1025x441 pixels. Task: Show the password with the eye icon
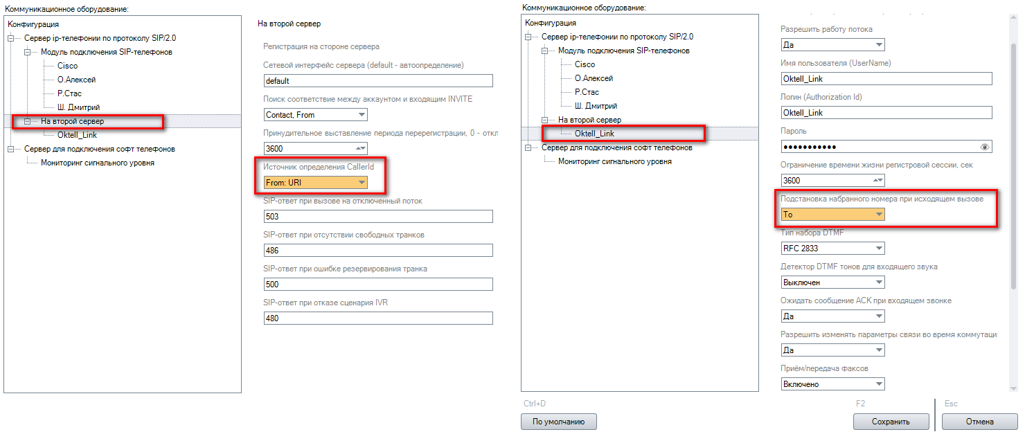tap(986, 147)
